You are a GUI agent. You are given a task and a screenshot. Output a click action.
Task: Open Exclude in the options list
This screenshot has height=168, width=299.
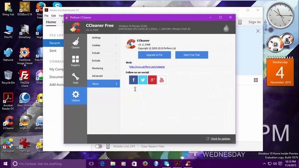pos(104,61)
